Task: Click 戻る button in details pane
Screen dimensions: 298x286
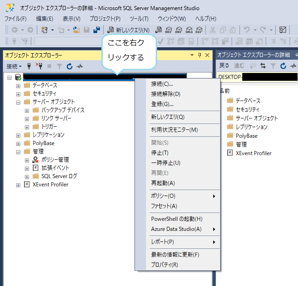Action: tap(224, 66)
